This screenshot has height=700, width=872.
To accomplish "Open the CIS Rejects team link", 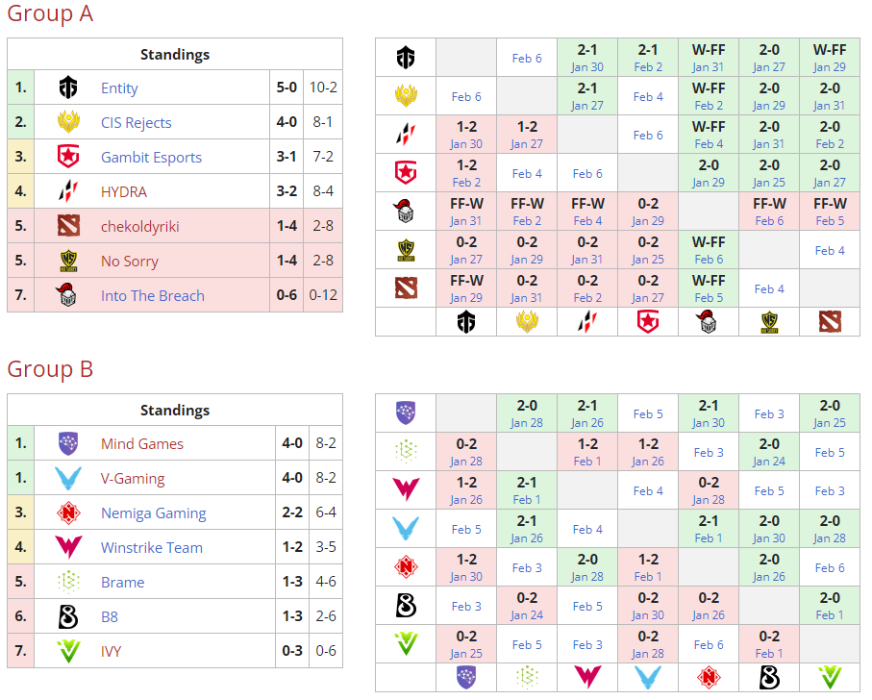I will 136,123.
